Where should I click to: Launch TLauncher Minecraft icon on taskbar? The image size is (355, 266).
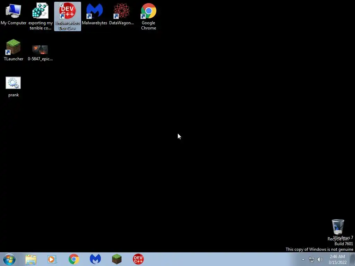[117, 259]
